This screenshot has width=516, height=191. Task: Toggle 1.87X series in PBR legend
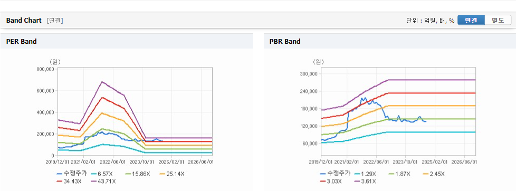point(399,174)
